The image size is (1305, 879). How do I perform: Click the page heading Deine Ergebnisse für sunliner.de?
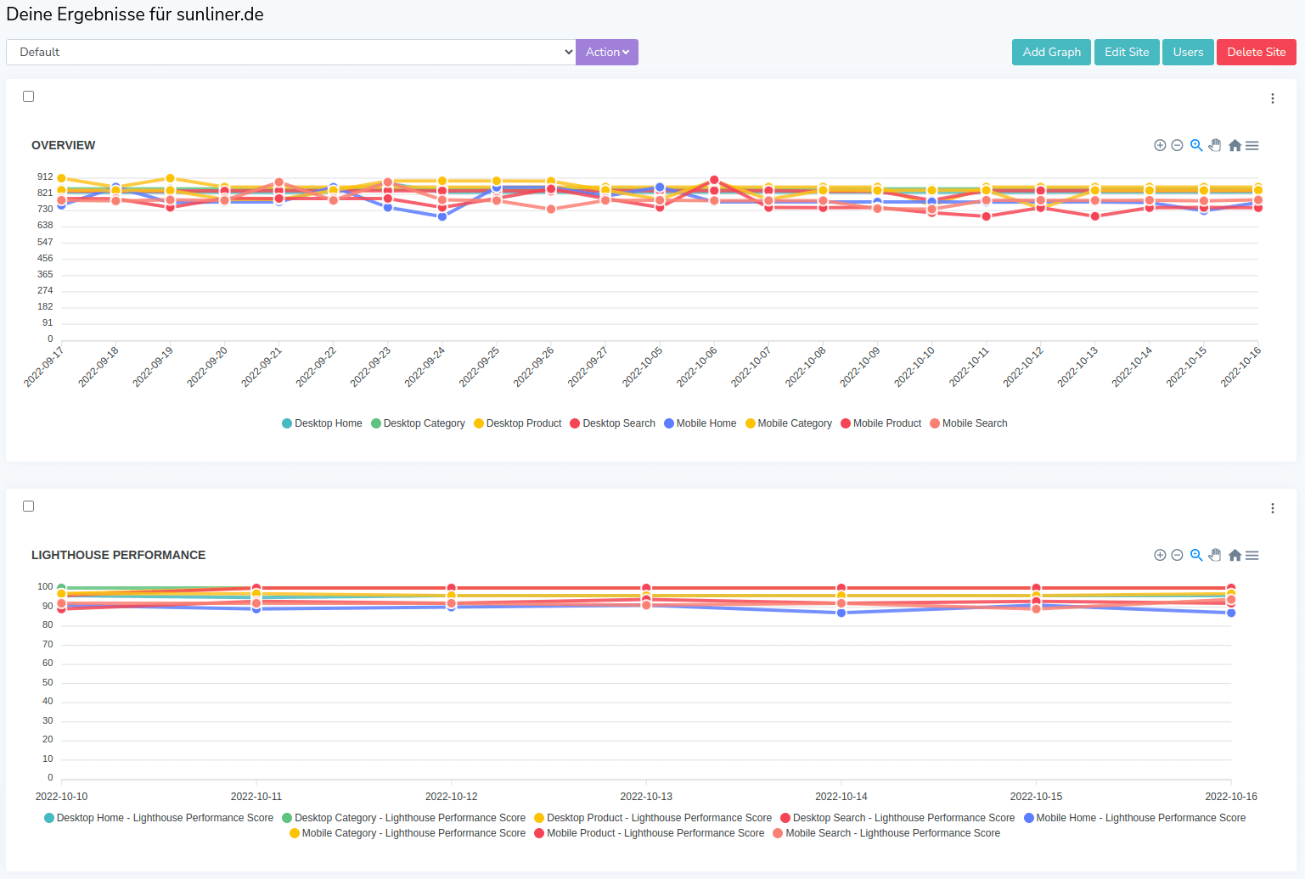tap(135, 14)
